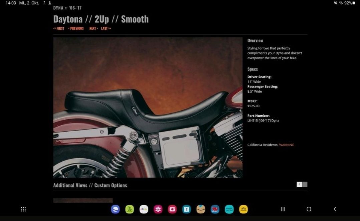Launch the Amazon shopping box app
The width and height of the screenshot is (360, 221).
201,209
